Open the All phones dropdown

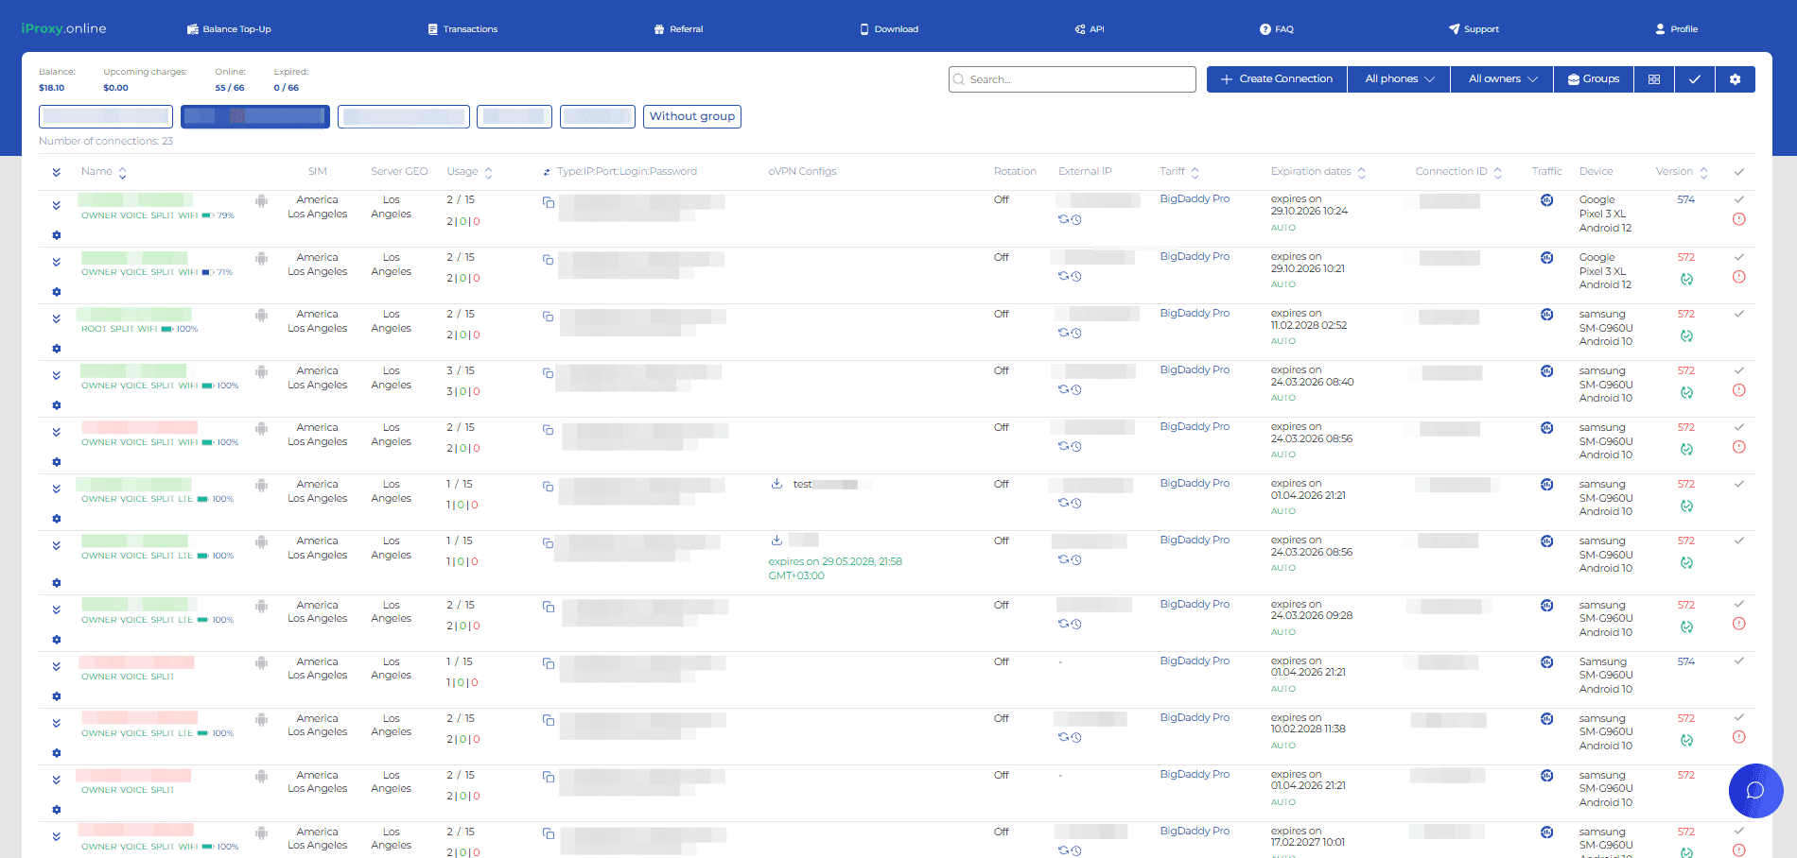[x=1399, y=79]
